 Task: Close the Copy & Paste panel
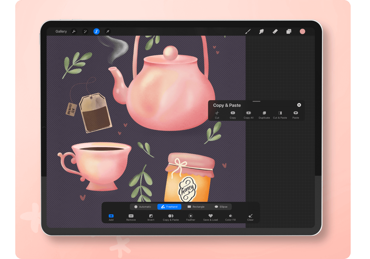(x=299, y=105)
